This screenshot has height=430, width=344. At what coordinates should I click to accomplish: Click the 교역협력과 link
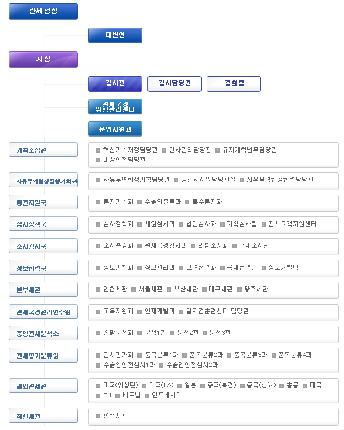[201, 268]
